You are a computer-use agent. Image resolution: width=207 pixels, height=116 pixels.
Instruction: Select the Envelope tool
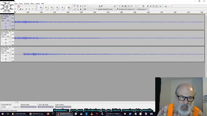78,6
